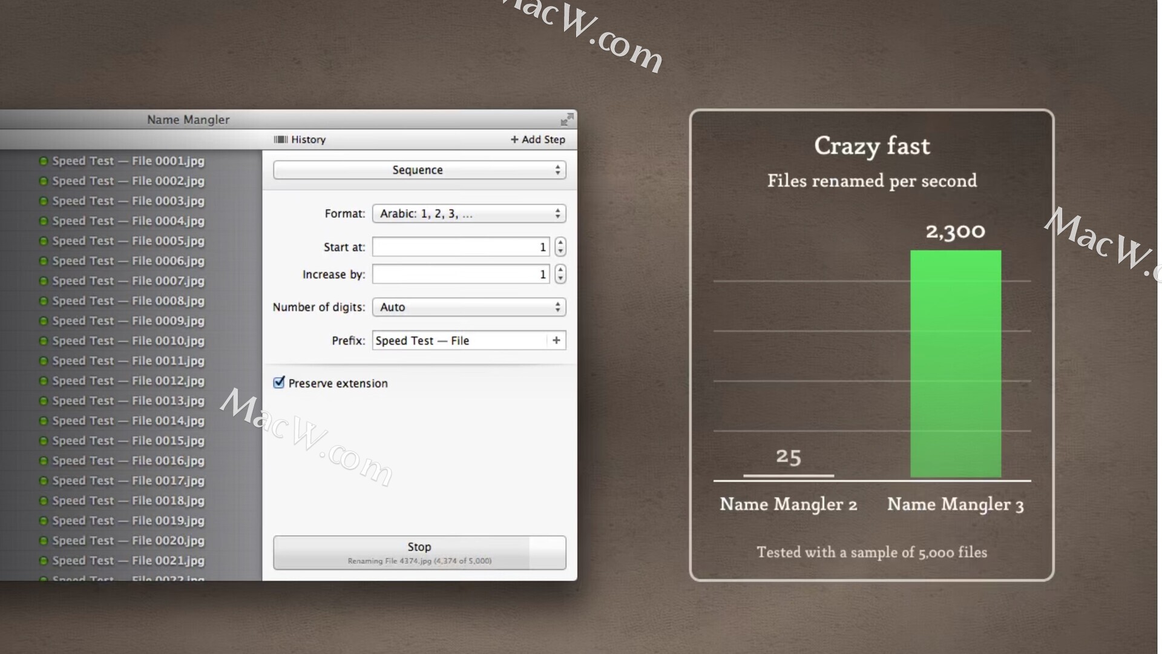Click green status dot for File 0008.jpg
Viewport: 1162px width, 654px height.
(x=44, y=301)
